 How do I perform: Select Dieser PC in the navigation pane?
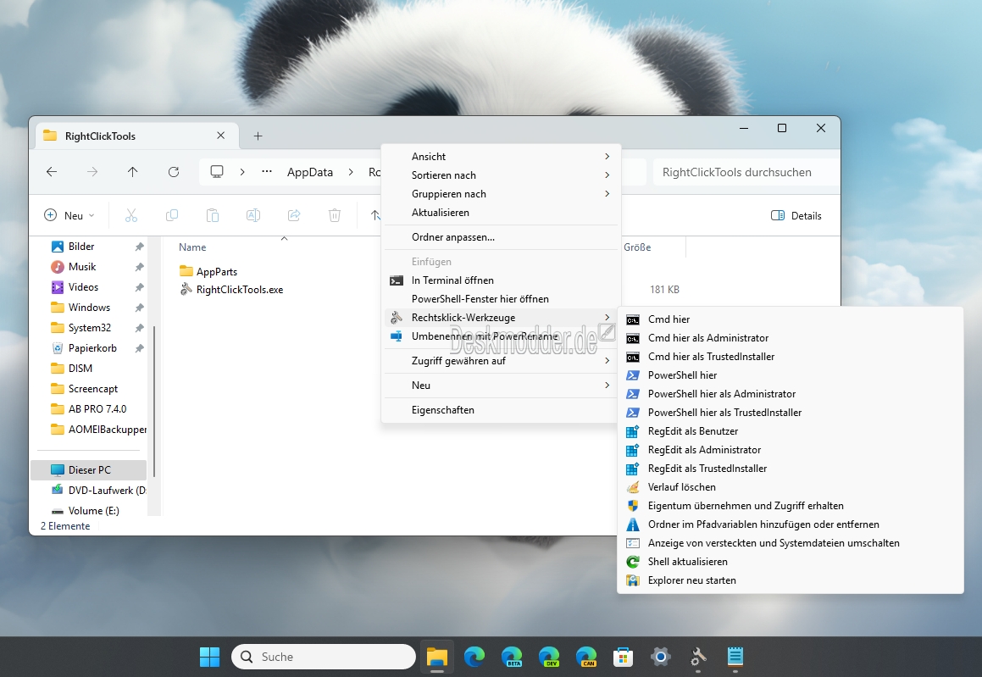point(89,469)
